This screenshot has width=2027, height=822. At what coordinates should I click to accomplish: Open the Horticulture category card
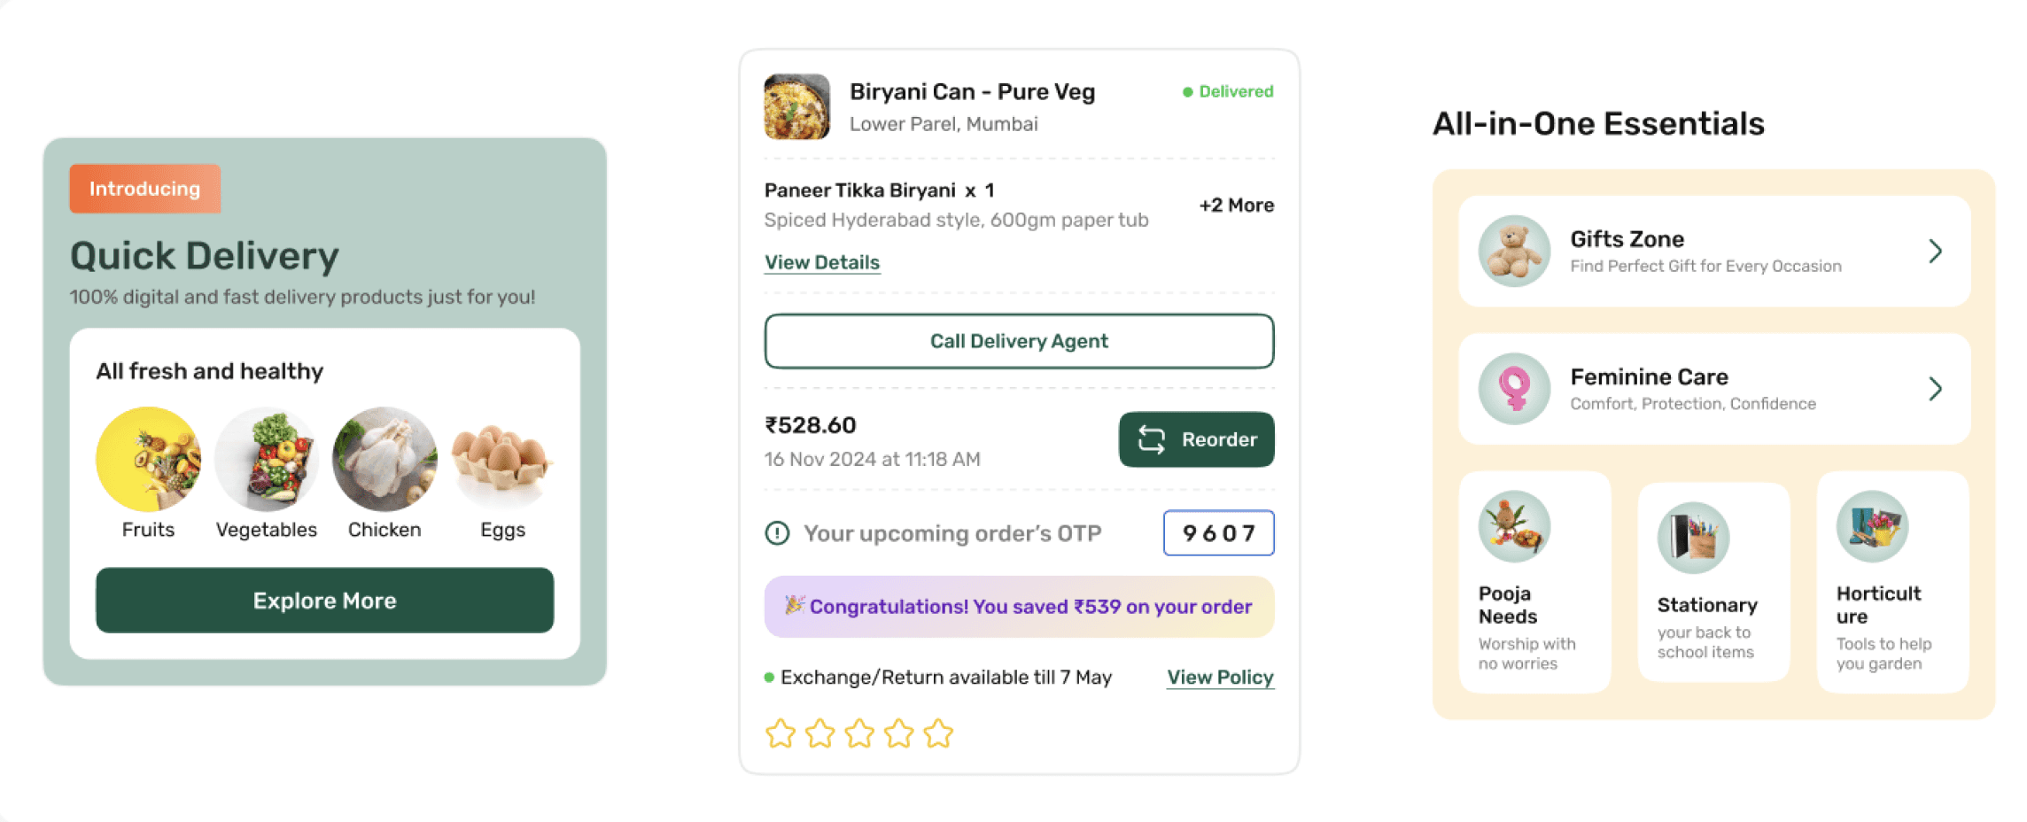coord(1892,582)
